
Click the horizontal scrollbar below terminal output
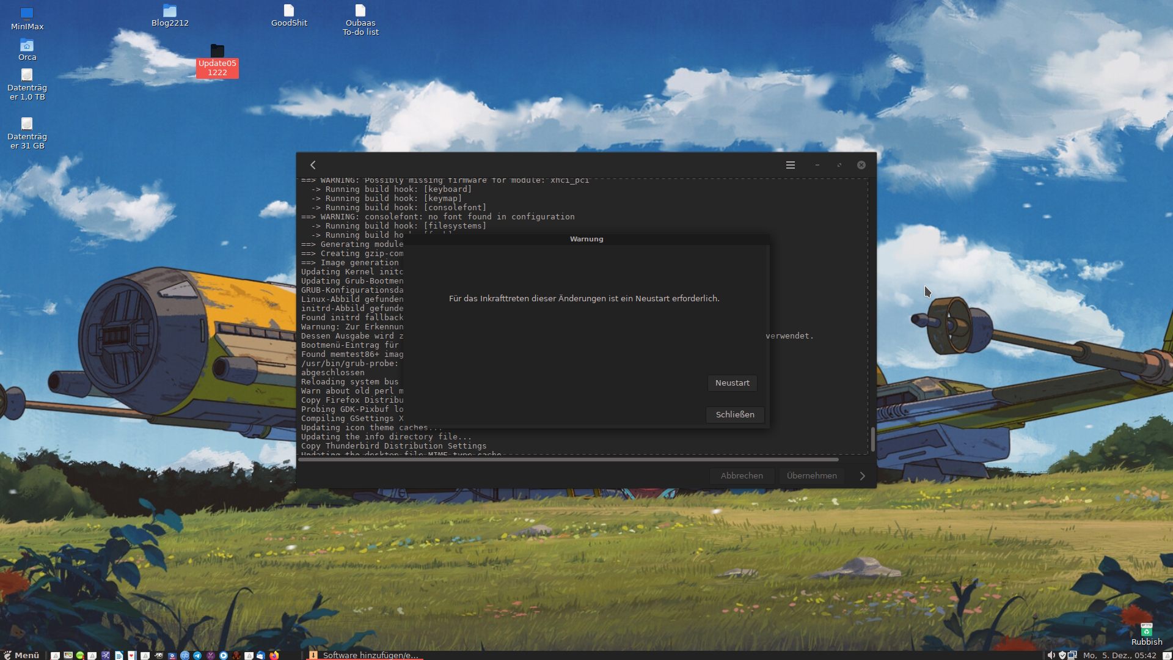pos(568,460)
